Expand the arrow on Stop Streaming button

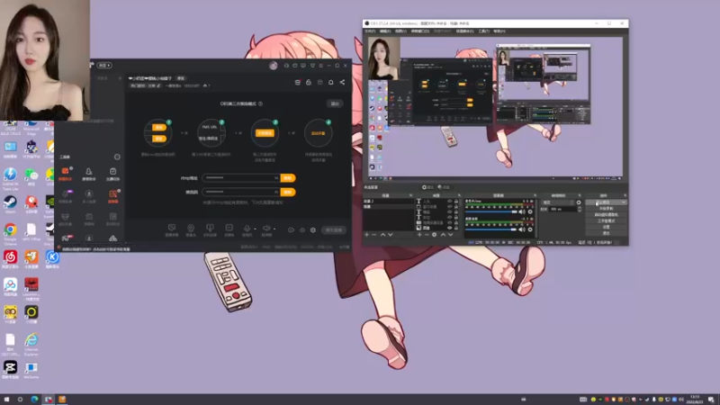tap(624, 202)
